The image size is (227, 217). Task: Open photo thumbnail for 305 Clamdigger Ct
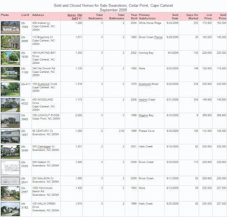[10, 152]
